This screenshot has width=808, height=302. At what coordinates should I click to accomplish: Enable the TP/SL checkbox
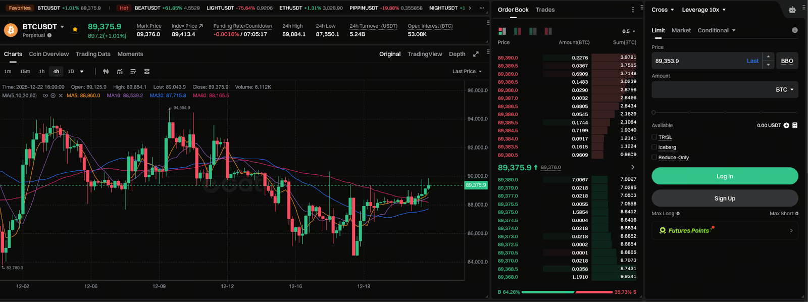click(x=654, y=137)
